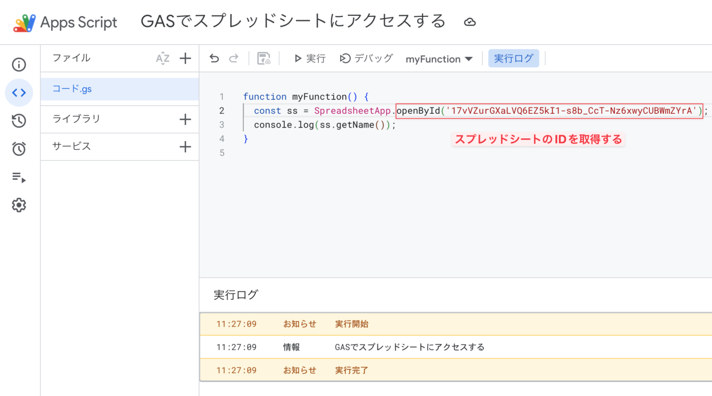The width and height of the screenshot is (712, 396).
Task: Click the Redo arrow in toolbar
Action: pos(233,58)
